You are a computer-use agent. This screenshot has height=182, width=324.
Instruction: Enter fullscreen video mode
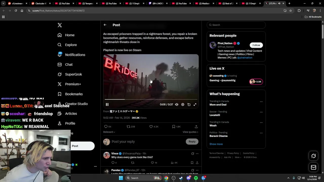click(195, 104)
